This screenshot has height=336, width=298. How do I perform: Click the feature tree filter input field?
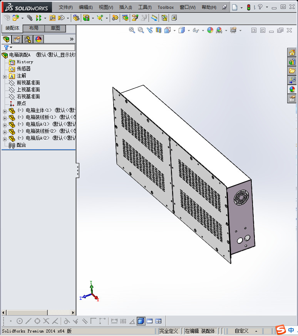[x=44, y=47]
